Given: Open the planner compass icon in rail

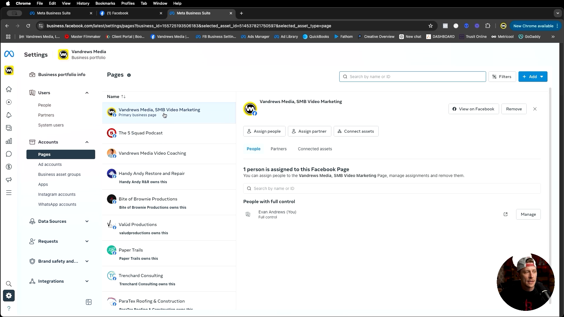Looking at the screenshot, I should click(x=9, y=102).
